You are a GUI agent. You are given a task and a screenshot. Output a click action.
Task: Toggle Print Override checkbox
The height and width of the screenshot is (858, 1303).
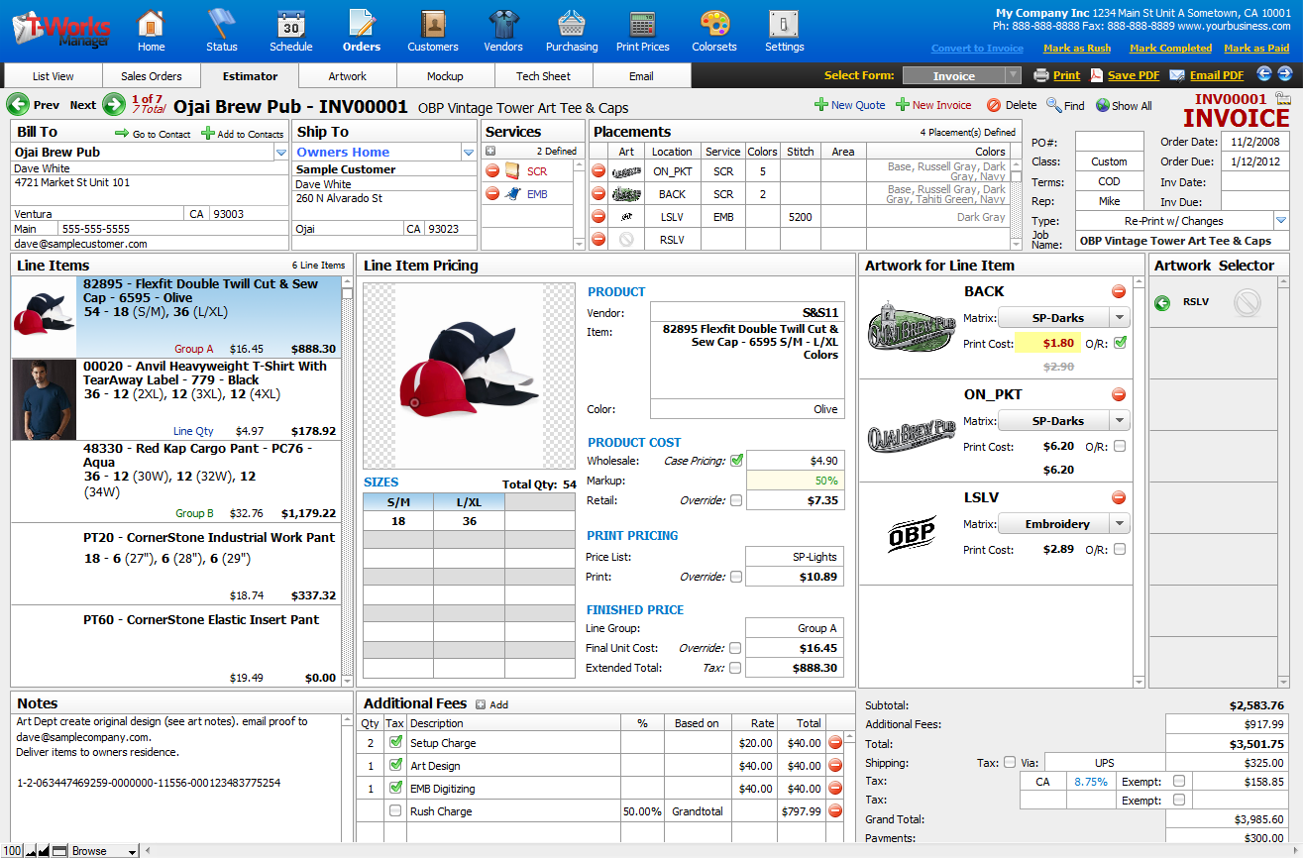point(735,577)
